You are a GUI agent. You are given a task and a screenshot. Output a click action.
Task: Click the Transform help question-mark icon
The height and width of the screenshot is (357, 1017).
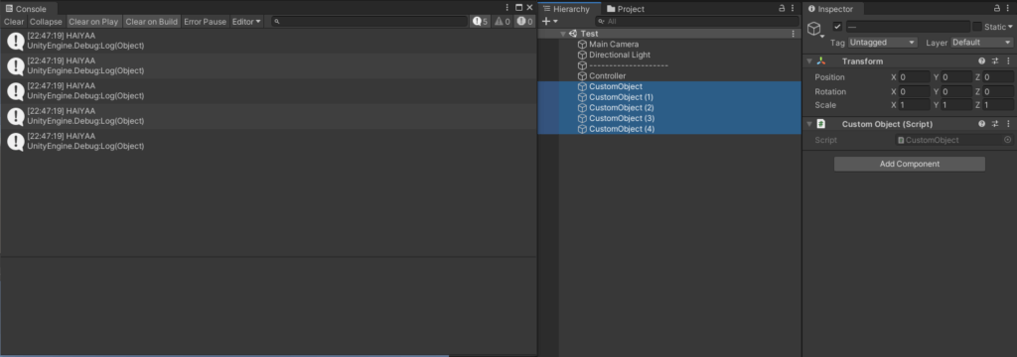click(x=982, y=60)
